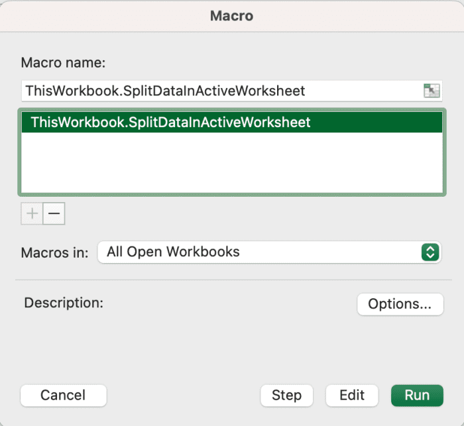Click the minus button to delete macro
The height and width of the screenshot is (426, 464).
tap(54, 213)
